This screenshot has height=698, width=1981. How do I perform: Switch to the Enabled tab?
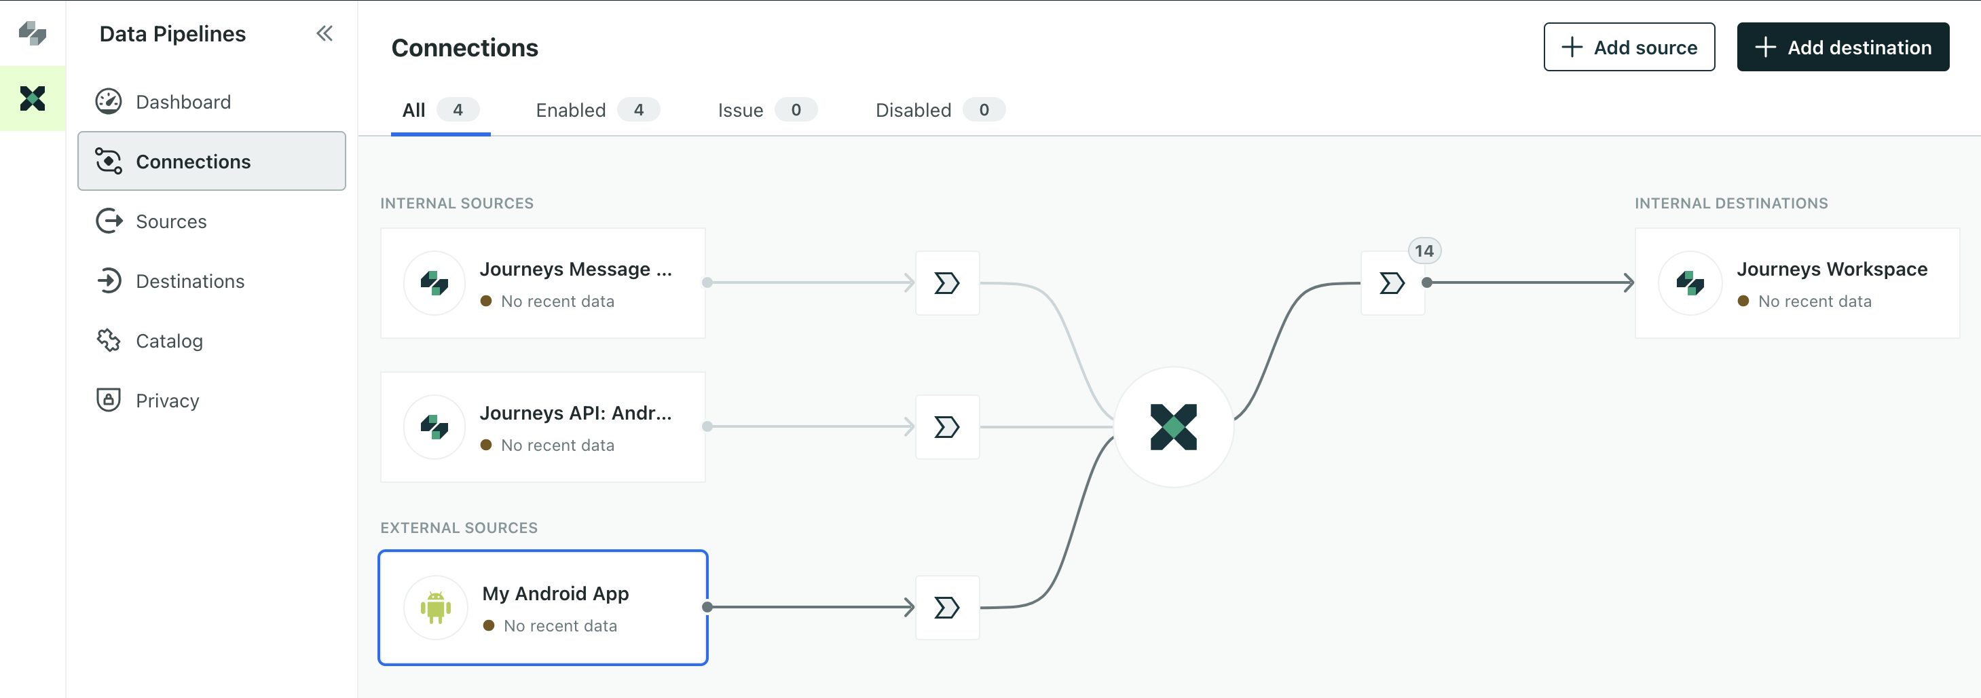(597, 110)
